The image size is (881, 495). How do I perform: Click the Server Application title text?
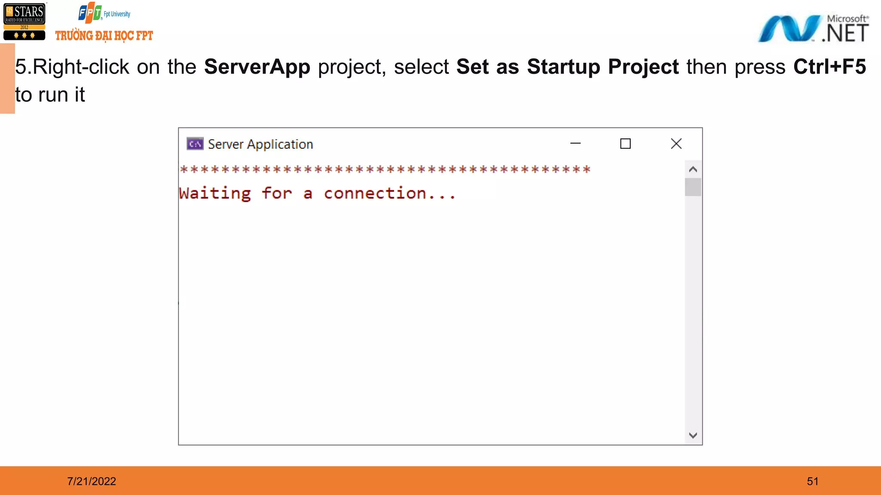click(x=260, y=144)
